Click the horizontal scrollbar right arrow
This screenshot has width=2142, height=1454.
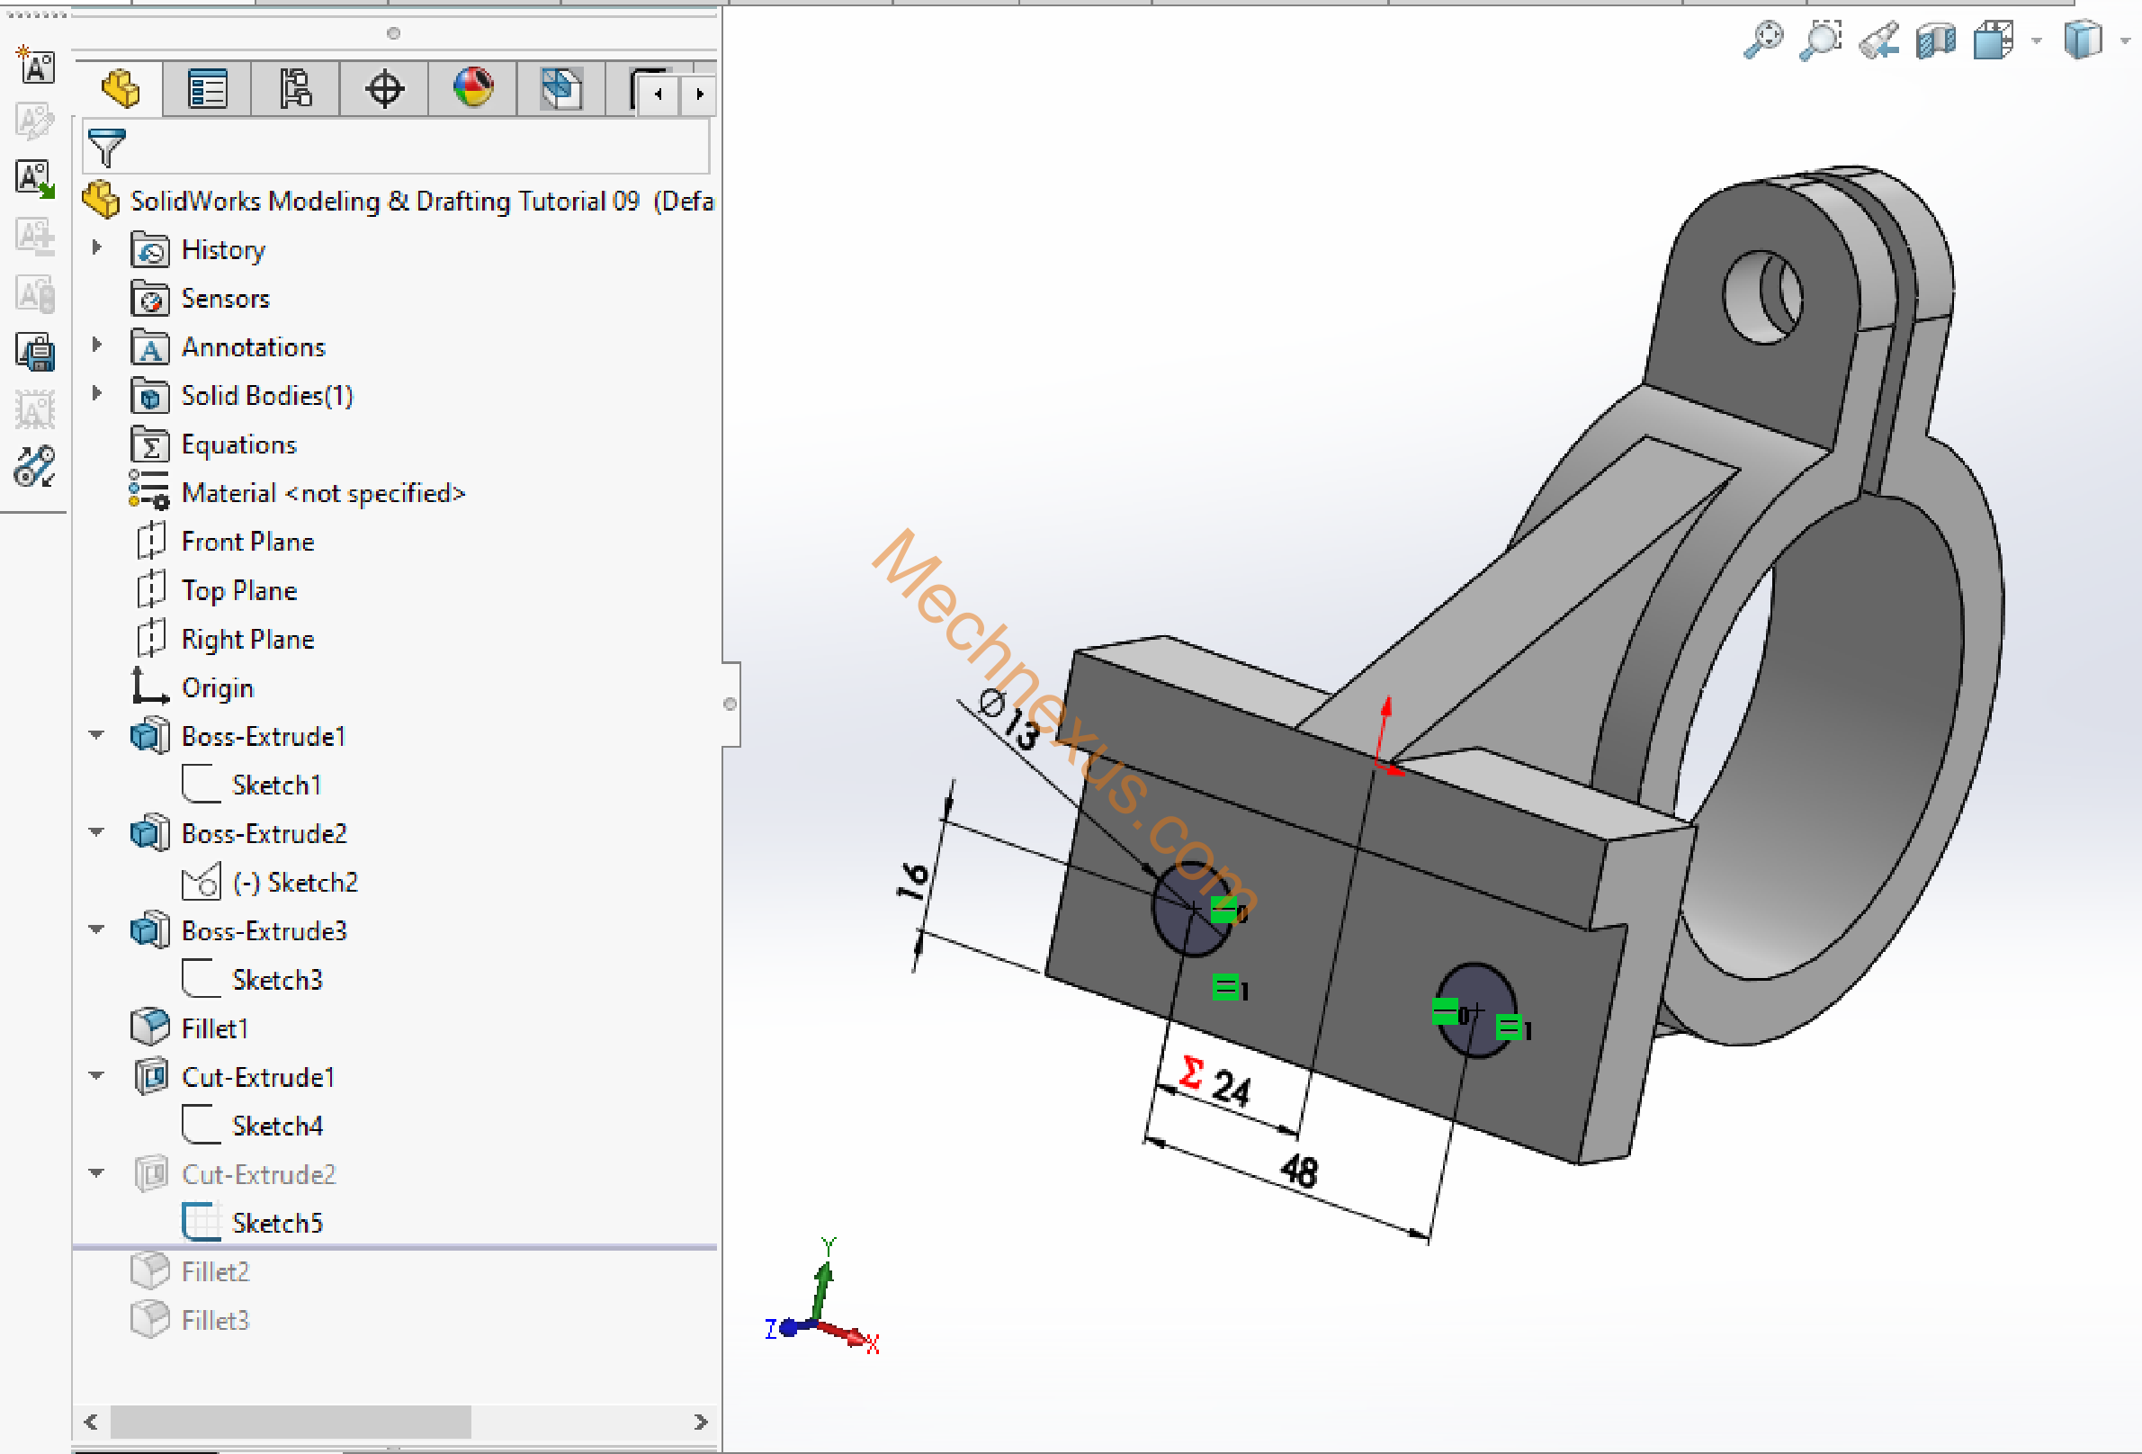pyautogui.click(x=701, y=1422)
